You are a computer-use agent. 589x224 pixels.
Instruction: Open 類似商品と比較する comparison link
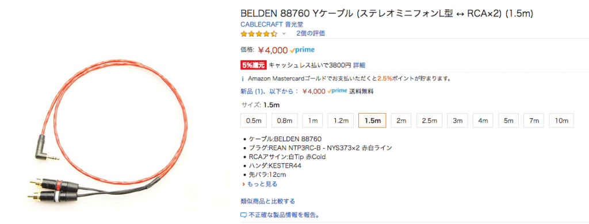pos(268,202)
